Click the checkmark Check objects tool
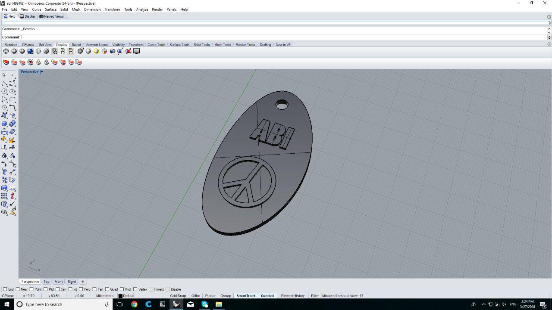Image resolution: width=552 pixels, height=310 pixels. click(13, 204)
